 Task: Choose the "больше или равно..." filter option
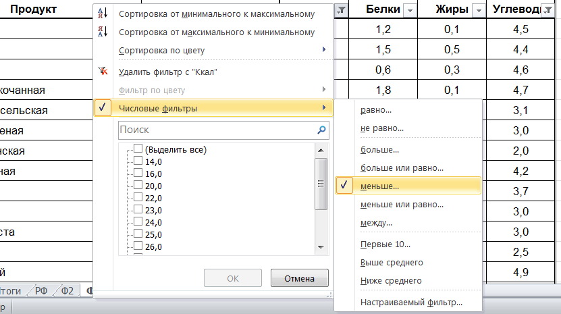[402, 167]
